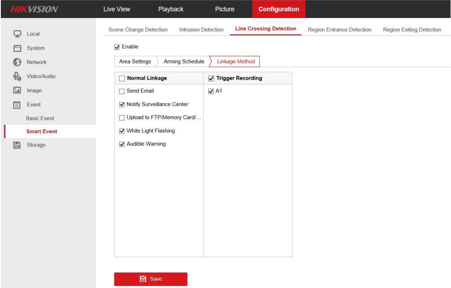Uncheck the A1 recording channel

(211, 91)
